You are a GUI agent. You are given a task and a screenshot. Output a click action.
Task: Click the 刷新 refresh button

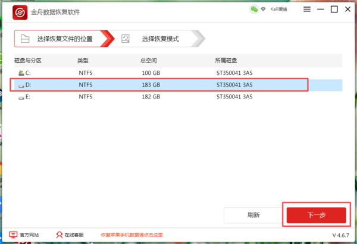[x=253, y=215]
